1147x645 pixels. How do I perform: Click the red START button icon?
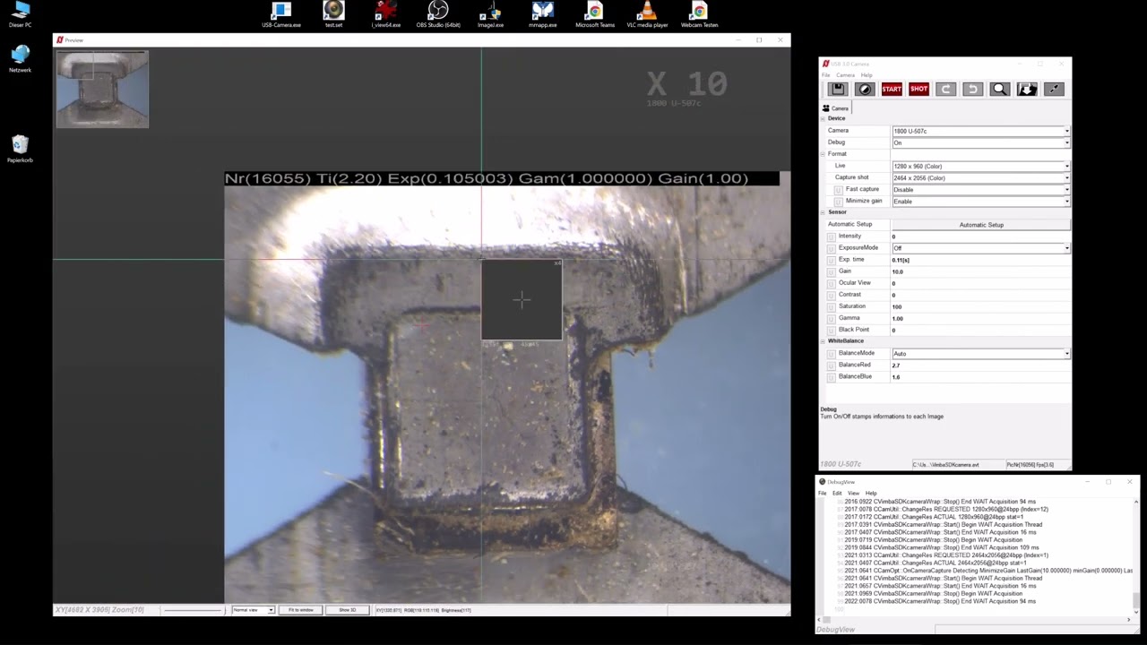[892, 89]
